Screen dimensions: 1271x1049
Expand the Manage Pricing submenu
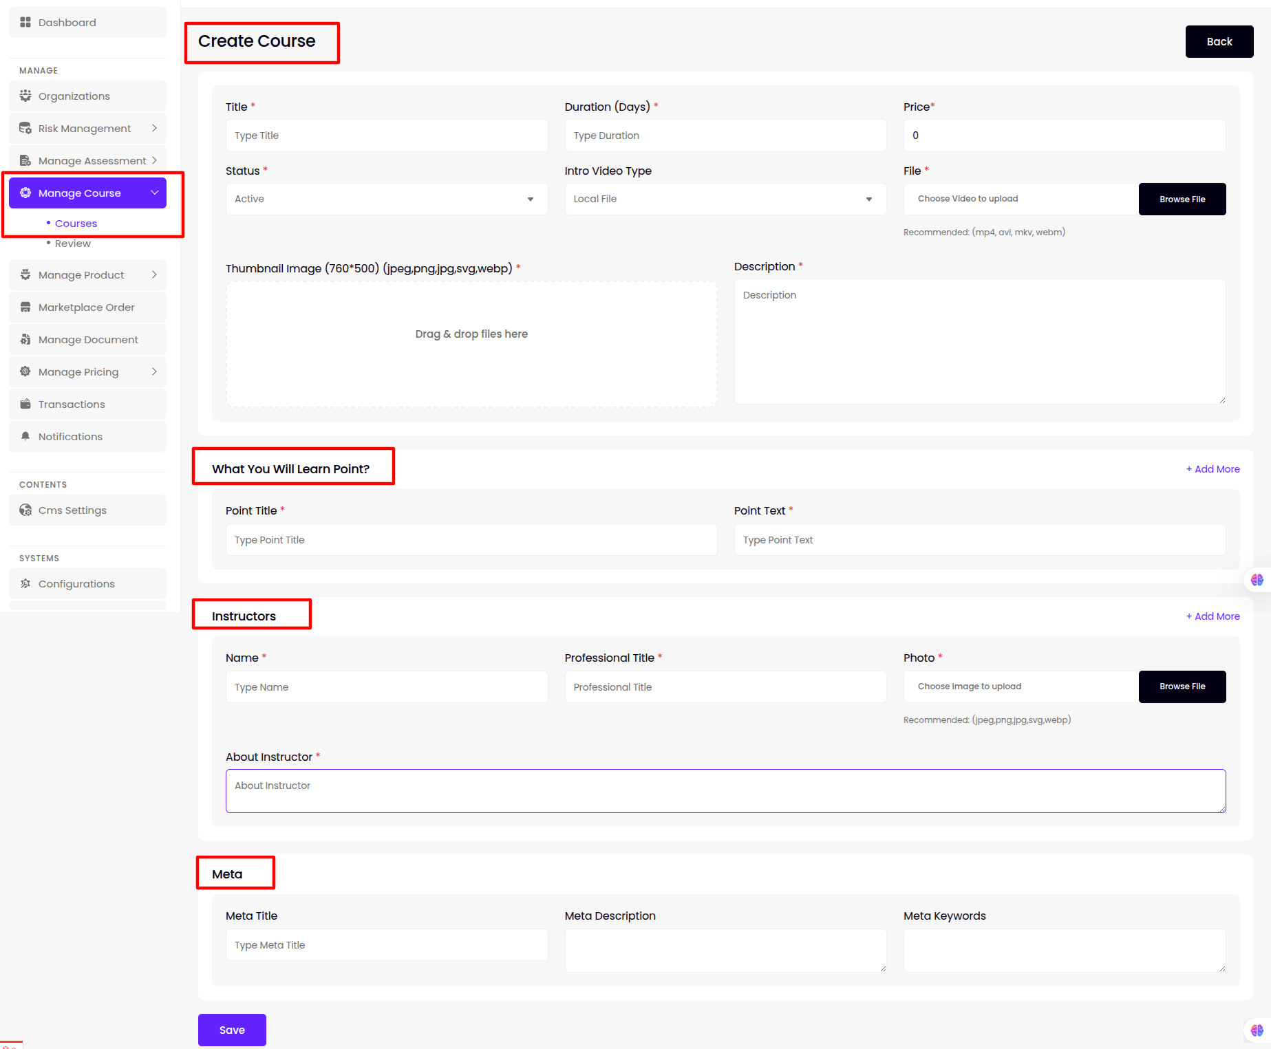pos(154,372)
